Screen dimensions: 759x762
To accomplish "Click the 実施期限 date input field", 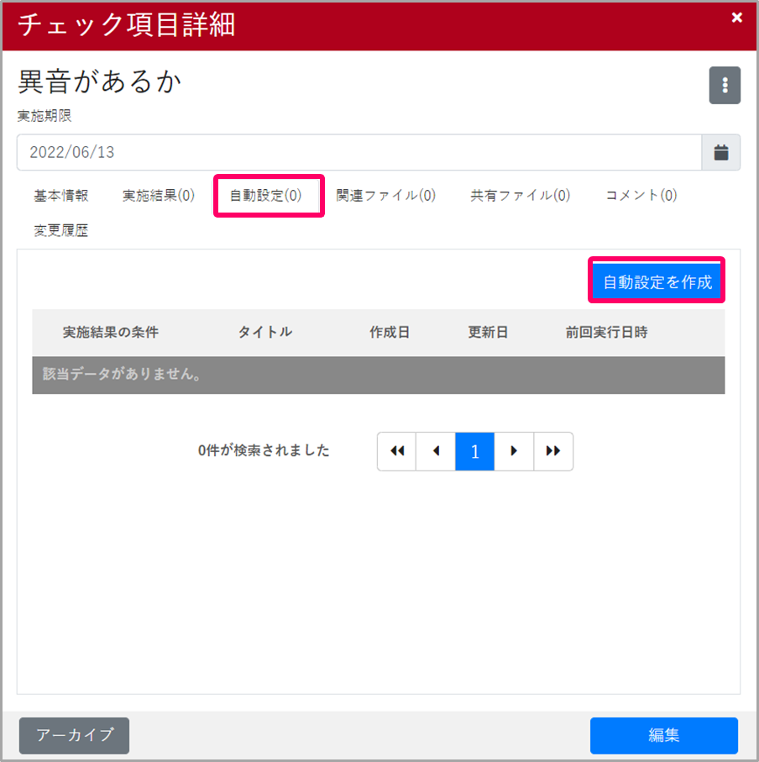I will click(x=359, y=153).
